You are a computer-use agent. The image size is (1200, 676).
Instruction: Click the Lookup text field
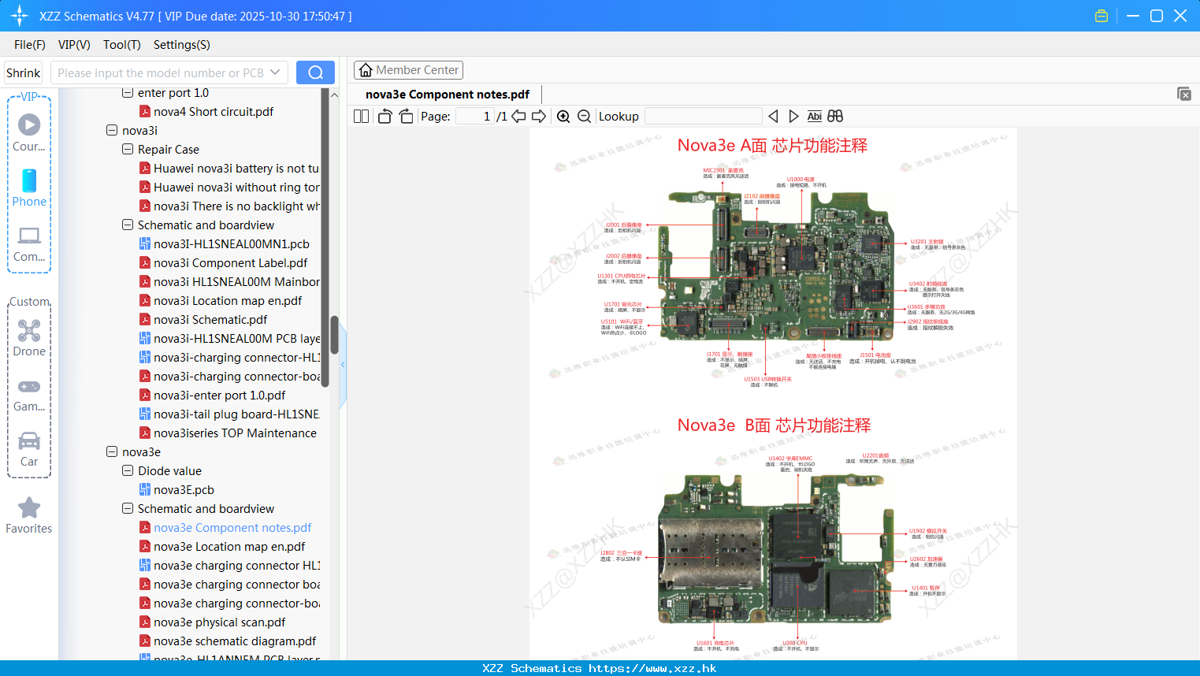click(x=704, y=117)
